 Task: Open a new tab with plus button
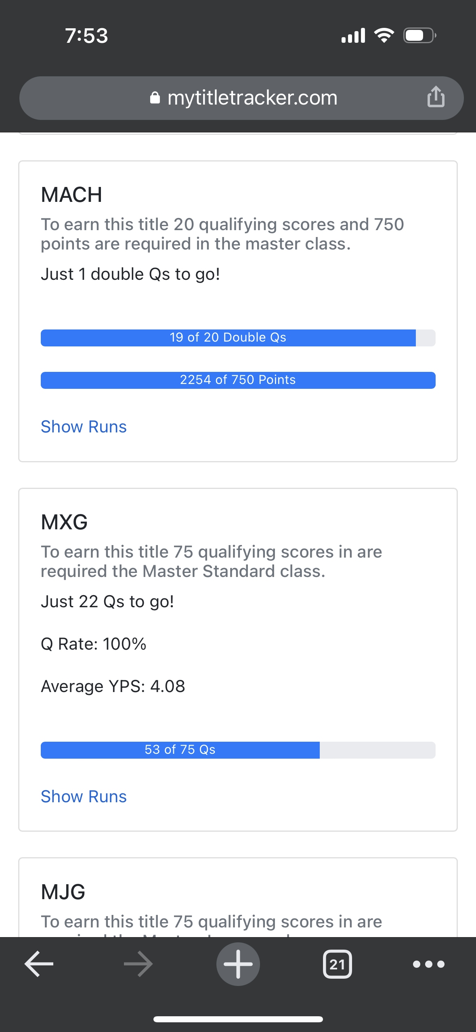tap(238, 964)
